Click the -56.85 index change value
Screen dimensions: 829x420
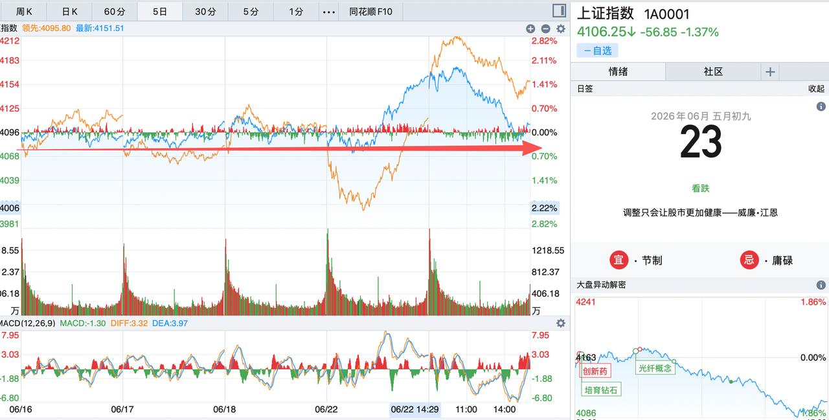658,32
